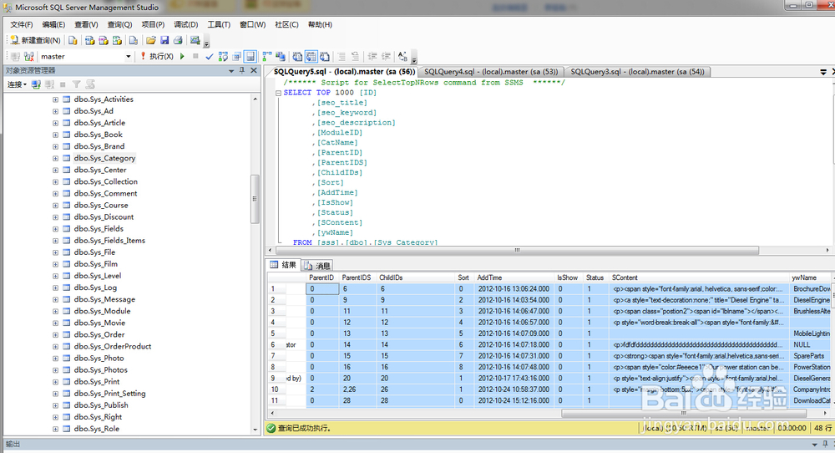The width and height of the screenshot is (835, 453).
Task: Open Analysis Services DMX query icon
Action: [104, 40]
